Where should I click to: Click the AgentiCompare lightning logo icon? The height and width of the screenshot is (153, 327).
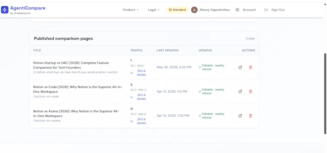click(x=4, y=10)
